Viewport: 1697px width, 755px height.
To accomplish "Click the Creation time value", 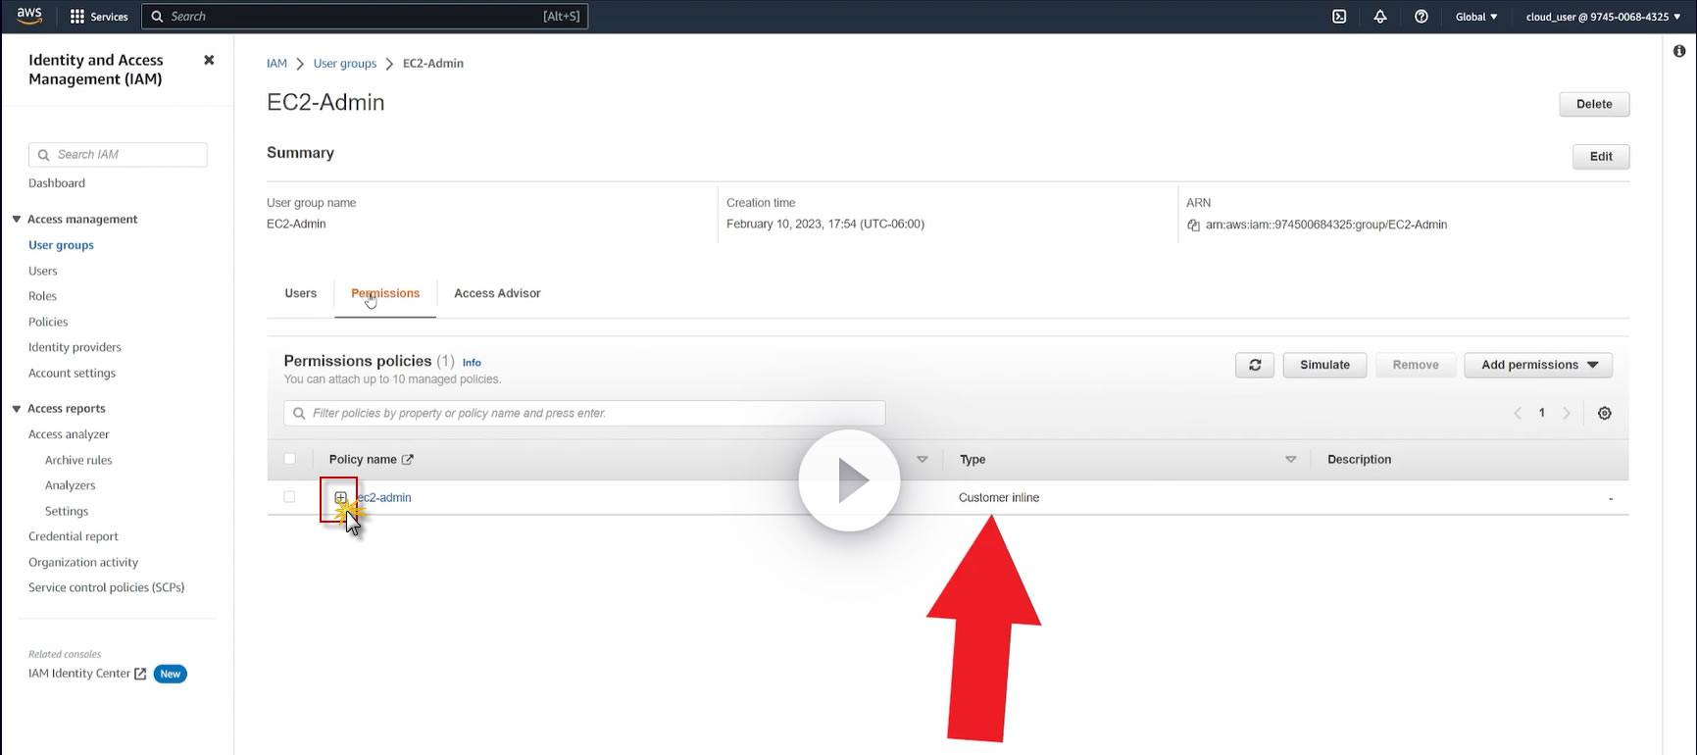I will [825, 224].
